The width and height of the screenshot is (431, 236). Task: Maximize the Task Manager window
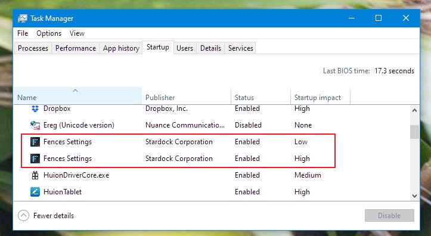coord(379,18)
